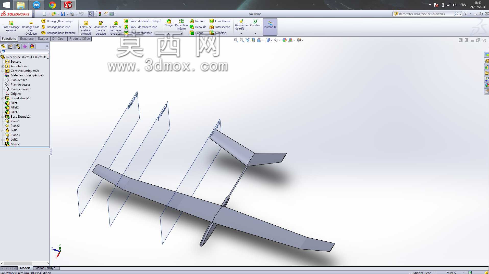Select the Dépouille draft tool
This screenshot has height=274, width=489.
tap(198, 27)
